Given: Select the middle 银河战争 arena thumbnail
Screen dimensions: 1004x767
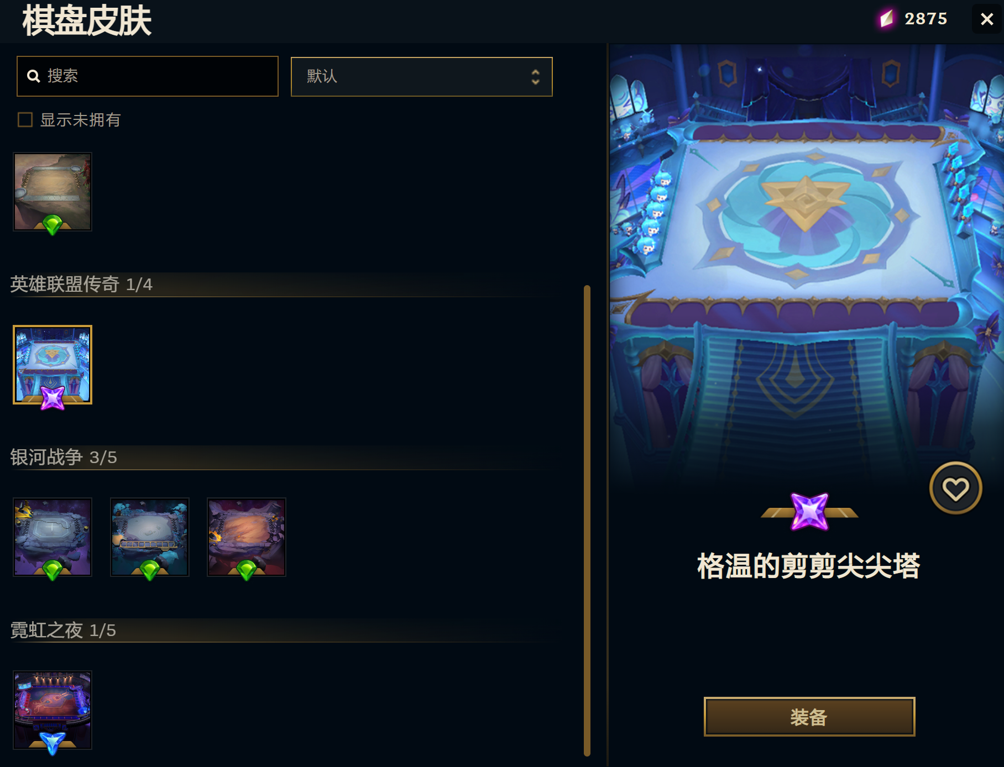Looking at the screenshot, I should point(150,537).
